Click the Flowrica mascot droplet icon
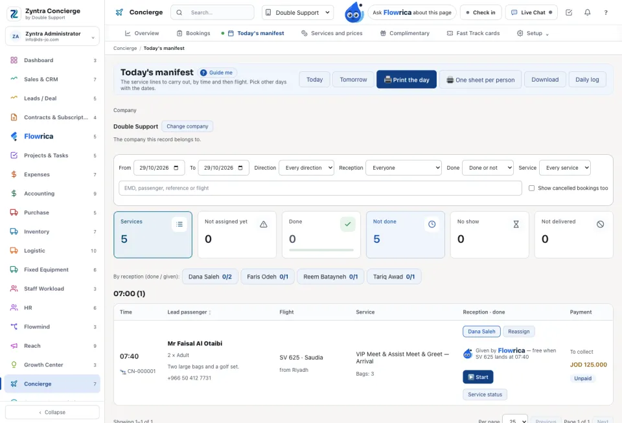The width and height of the screenshot is (622, 423). 354,12
